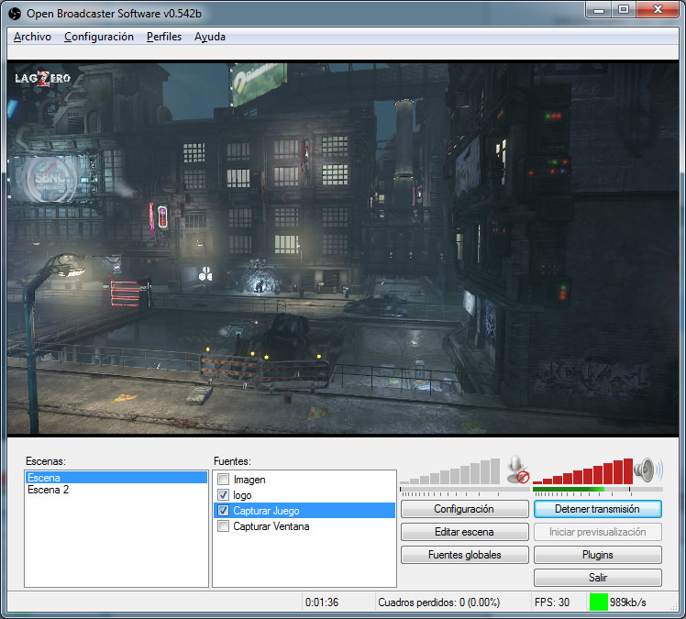686x619 pixels.
Task: Click the FPS: 30 status text
Action: (552, 602)
